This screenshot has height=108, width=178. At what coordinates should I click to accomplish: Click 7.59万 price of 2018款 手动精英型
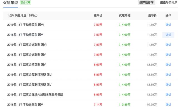pos(98,35)
